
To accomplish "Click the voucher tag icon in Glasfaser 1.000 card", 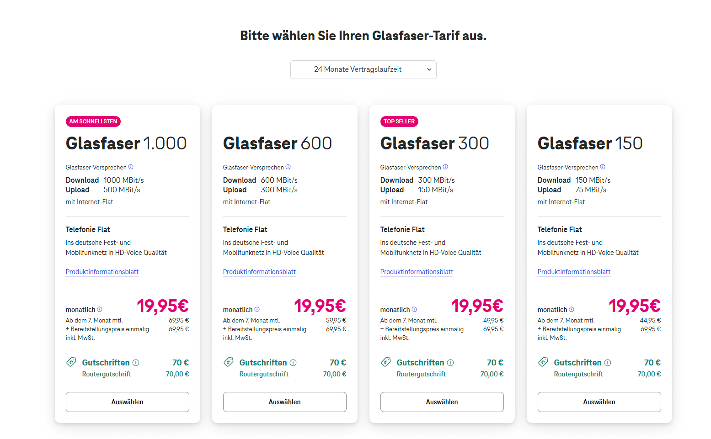I will click(x=71, y=362).
